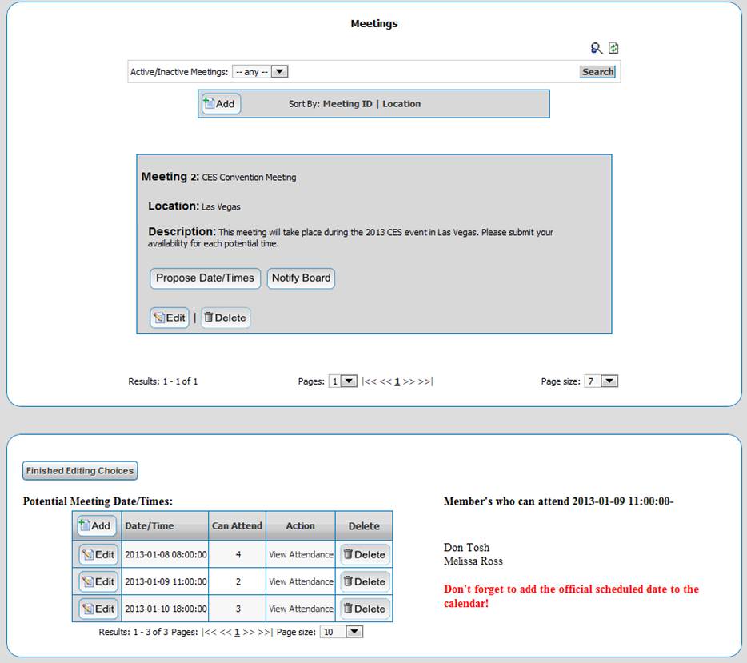Sort meetings by Location

pos(401,104)
